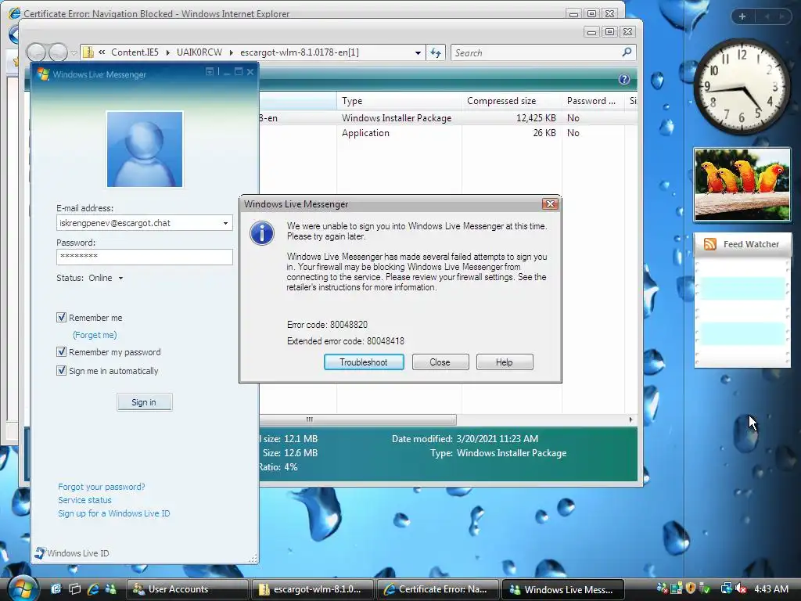Open Help from the error dialog
The image size is (801, 601).
tap(505, 362)
